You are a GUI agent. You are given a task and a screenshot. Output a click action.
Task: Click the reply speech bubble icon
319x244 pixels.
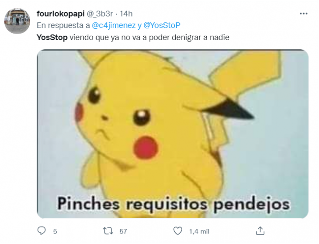pos(42,231)
